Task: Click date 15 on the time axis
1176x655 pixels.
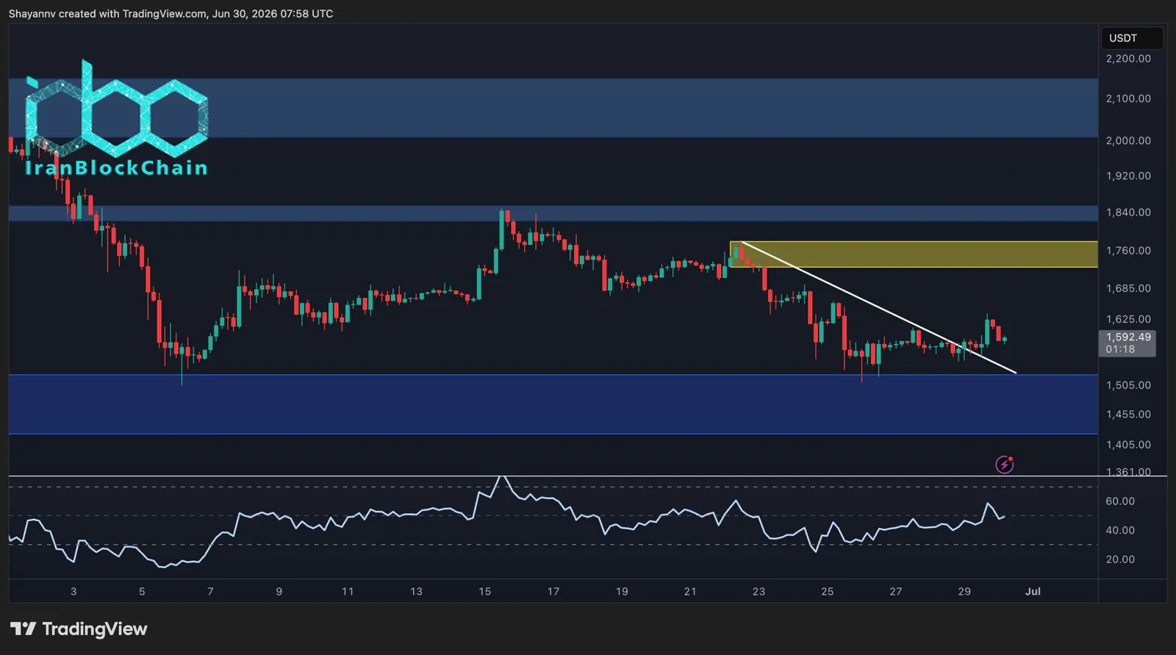Action: point(484,591)
